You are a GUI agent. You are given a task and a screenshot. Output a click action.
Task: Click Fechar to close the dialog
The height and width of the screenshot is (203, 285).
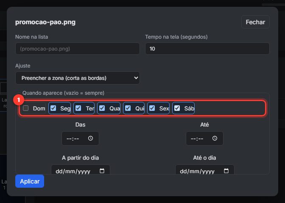pyautogui.click(x=255, y=22)
